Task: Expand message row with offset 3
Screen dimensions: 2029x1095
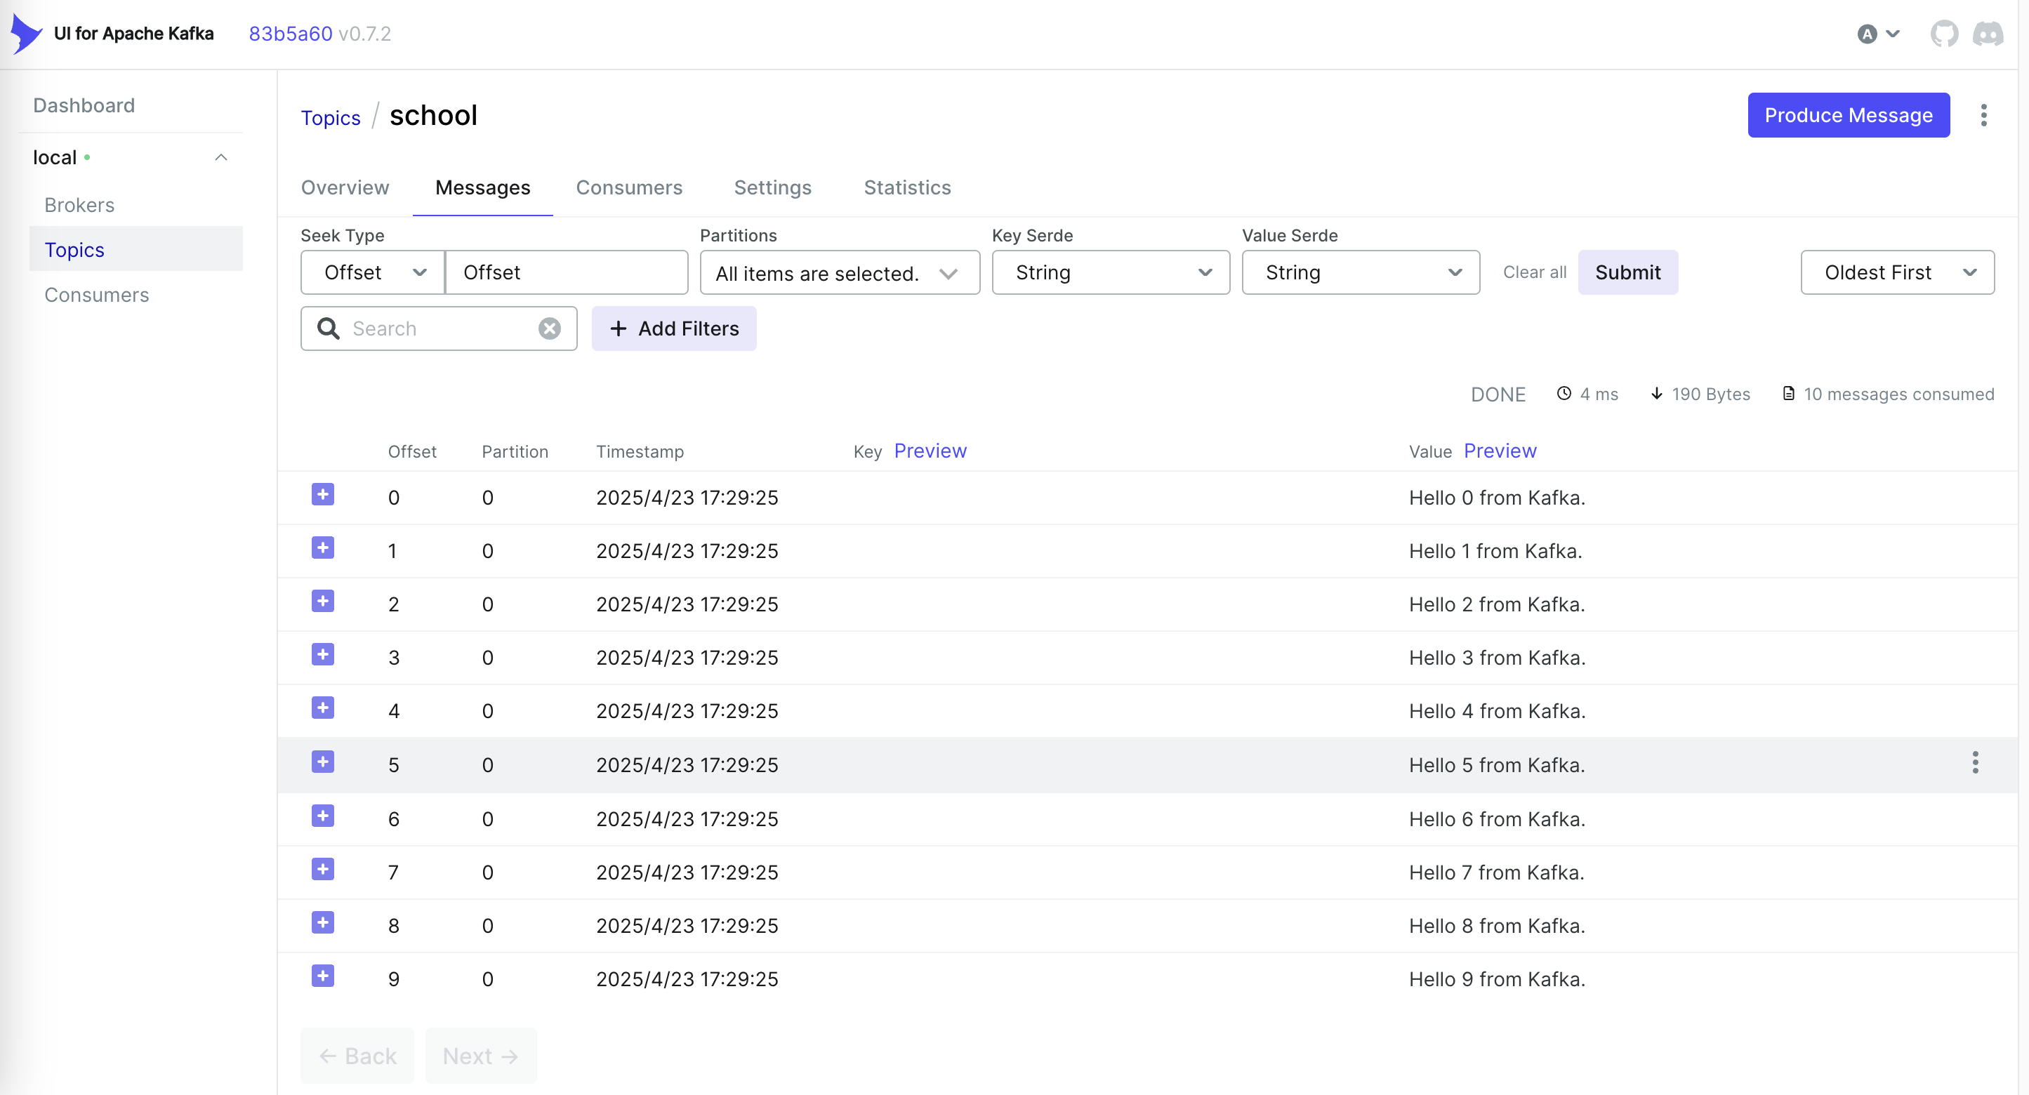Action: click(x=322, y=654)
